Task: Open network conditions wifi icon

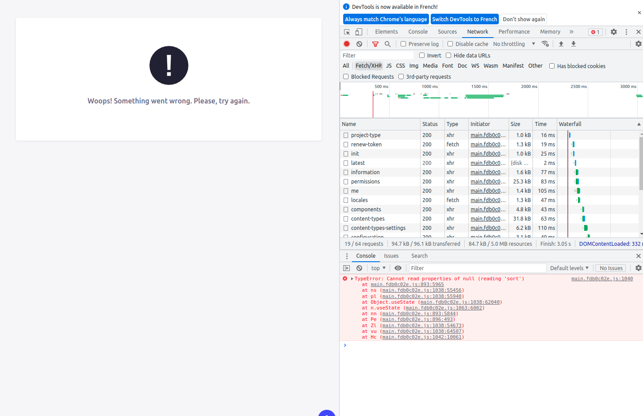Action: pyautogui.click(x=545, y=44)
